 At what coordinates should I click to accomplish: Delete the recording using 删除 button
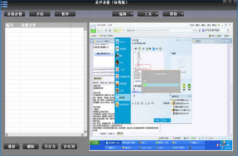(x=31, y=147)
